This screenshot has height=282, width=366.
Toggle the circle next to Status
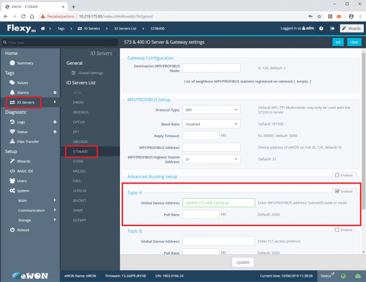pyautogui.click(x=55, y=132)
